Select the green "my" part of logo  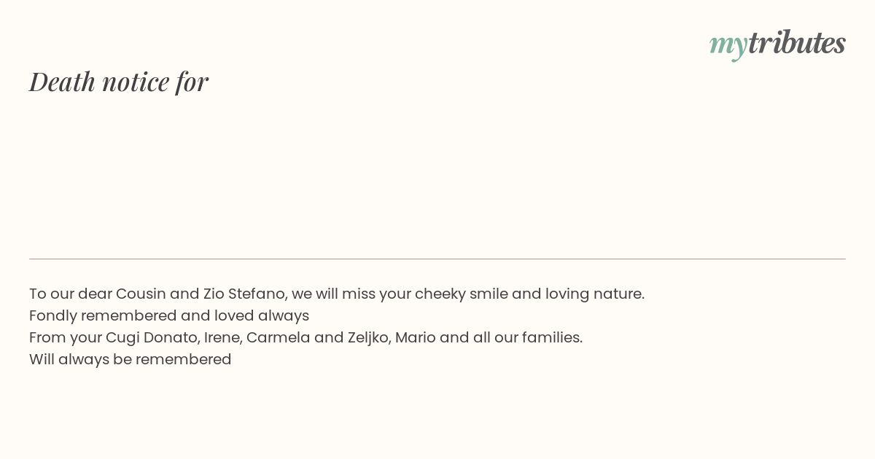pyautogui.click(x=728, y=46)
